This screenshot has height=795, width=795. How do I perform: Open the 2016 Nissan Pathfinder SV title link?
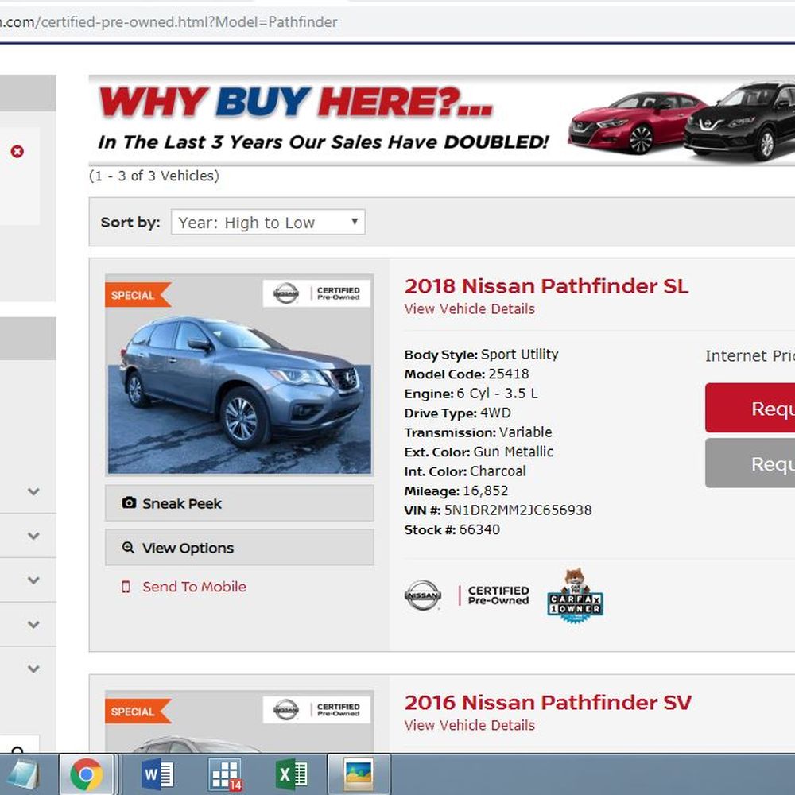(548, 702)
